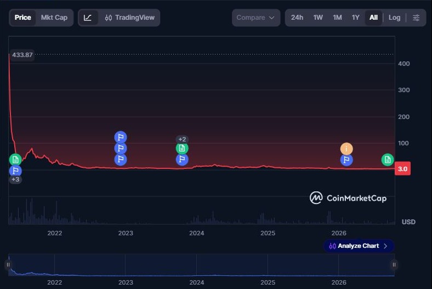Select the line chart view icon
Image resolution: width=432 pixels, height=289 pixels.
[88, 18]
